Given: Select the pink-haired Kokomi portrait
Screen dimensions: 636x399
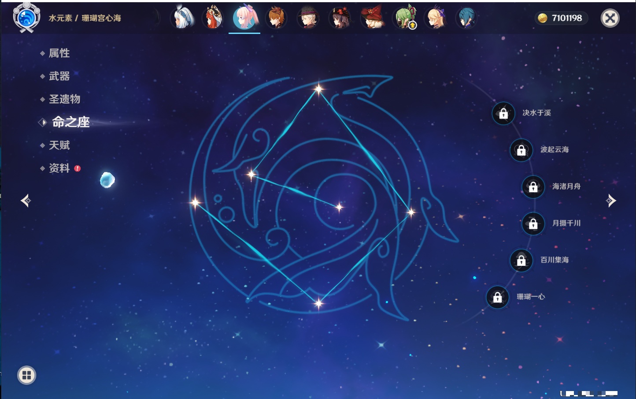Looking at the screenshot, I should 244,18.
